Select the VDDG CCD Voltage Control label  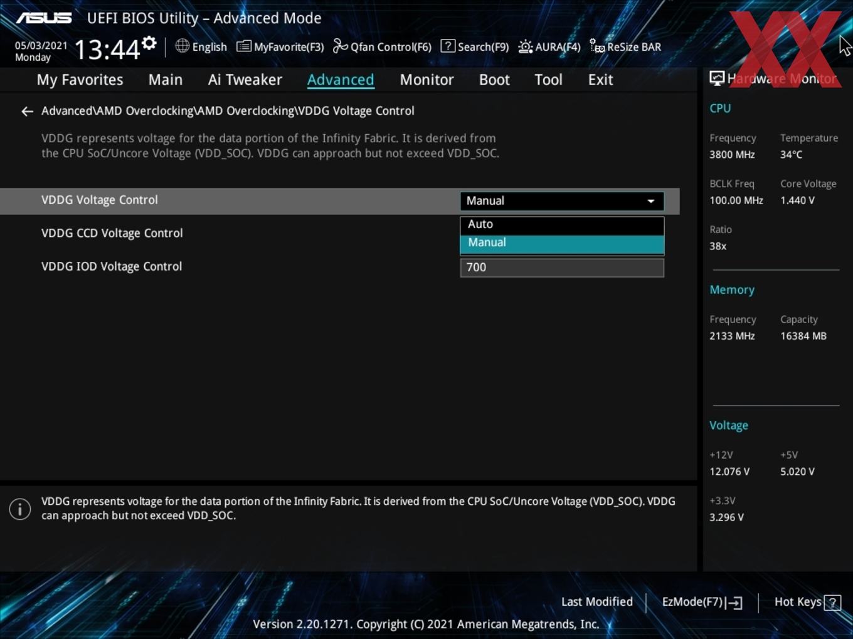[112, 233]
